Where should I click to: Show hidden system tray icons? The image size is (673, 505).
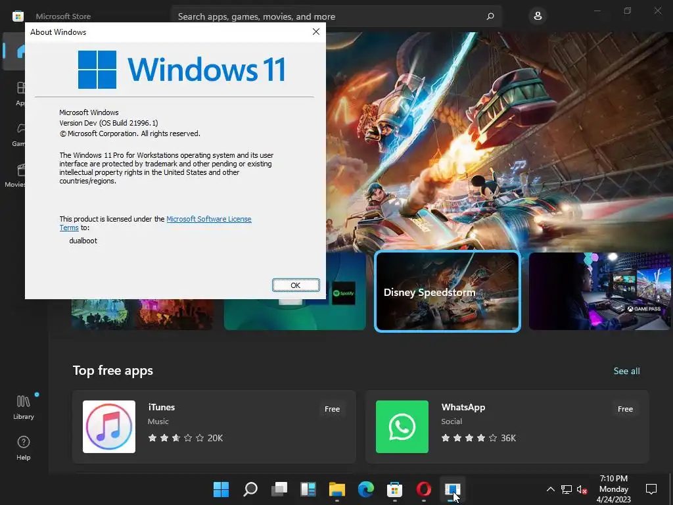[550, 489]
